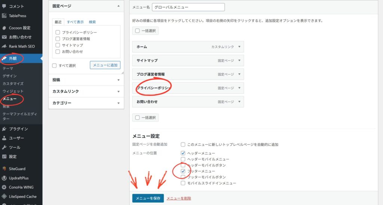383x205 pixels.
Task: Collapse the 固定ページ panel arrow
Action: (x=119, y=6)
